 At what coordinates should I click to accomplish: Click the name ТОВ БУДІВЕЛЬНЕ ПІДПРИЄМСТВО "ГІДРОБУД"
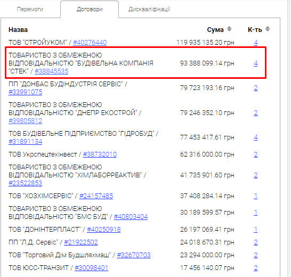82,134
